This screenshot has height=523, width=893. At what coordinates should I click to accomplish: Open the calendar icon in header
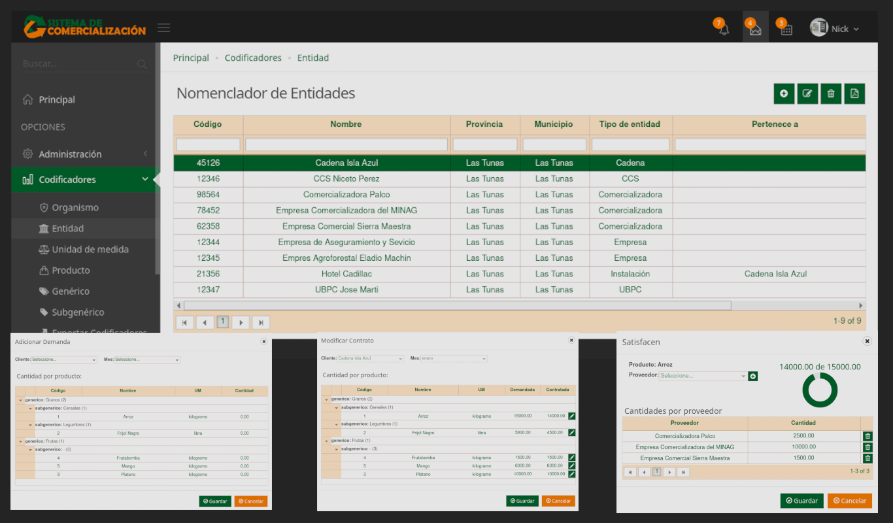[x=786, y=29]
